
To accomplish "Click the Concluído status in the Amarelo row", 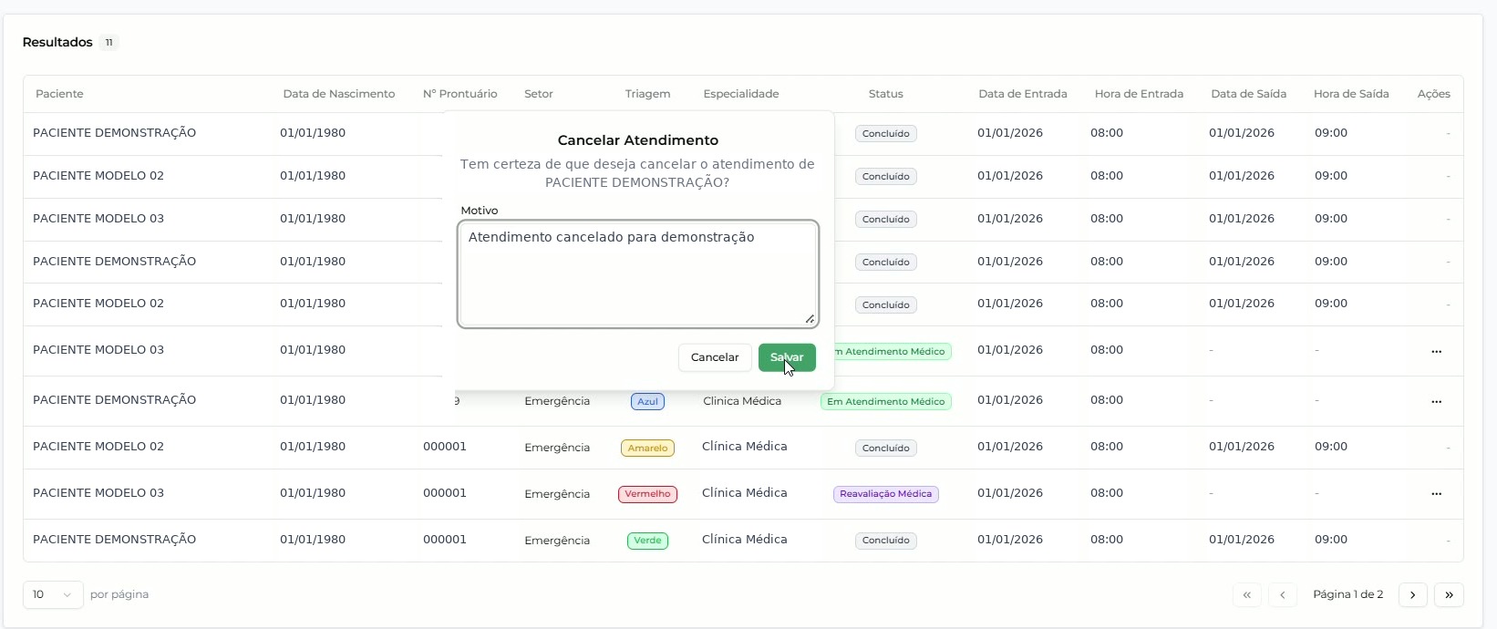I will [x=885, y=448].
